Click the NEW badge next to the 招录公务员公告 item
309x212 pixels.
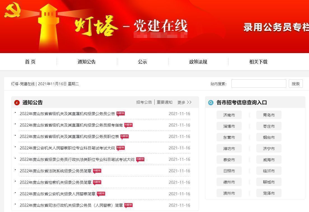120,114
